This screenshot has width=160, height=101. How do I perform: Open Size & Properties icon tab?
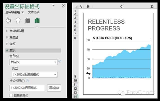[x=27, y=20]
